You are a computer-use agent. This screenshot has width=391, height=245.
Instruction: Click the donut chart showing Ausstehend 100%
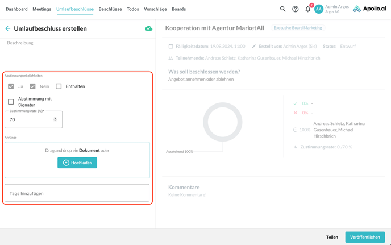[222, 122]
